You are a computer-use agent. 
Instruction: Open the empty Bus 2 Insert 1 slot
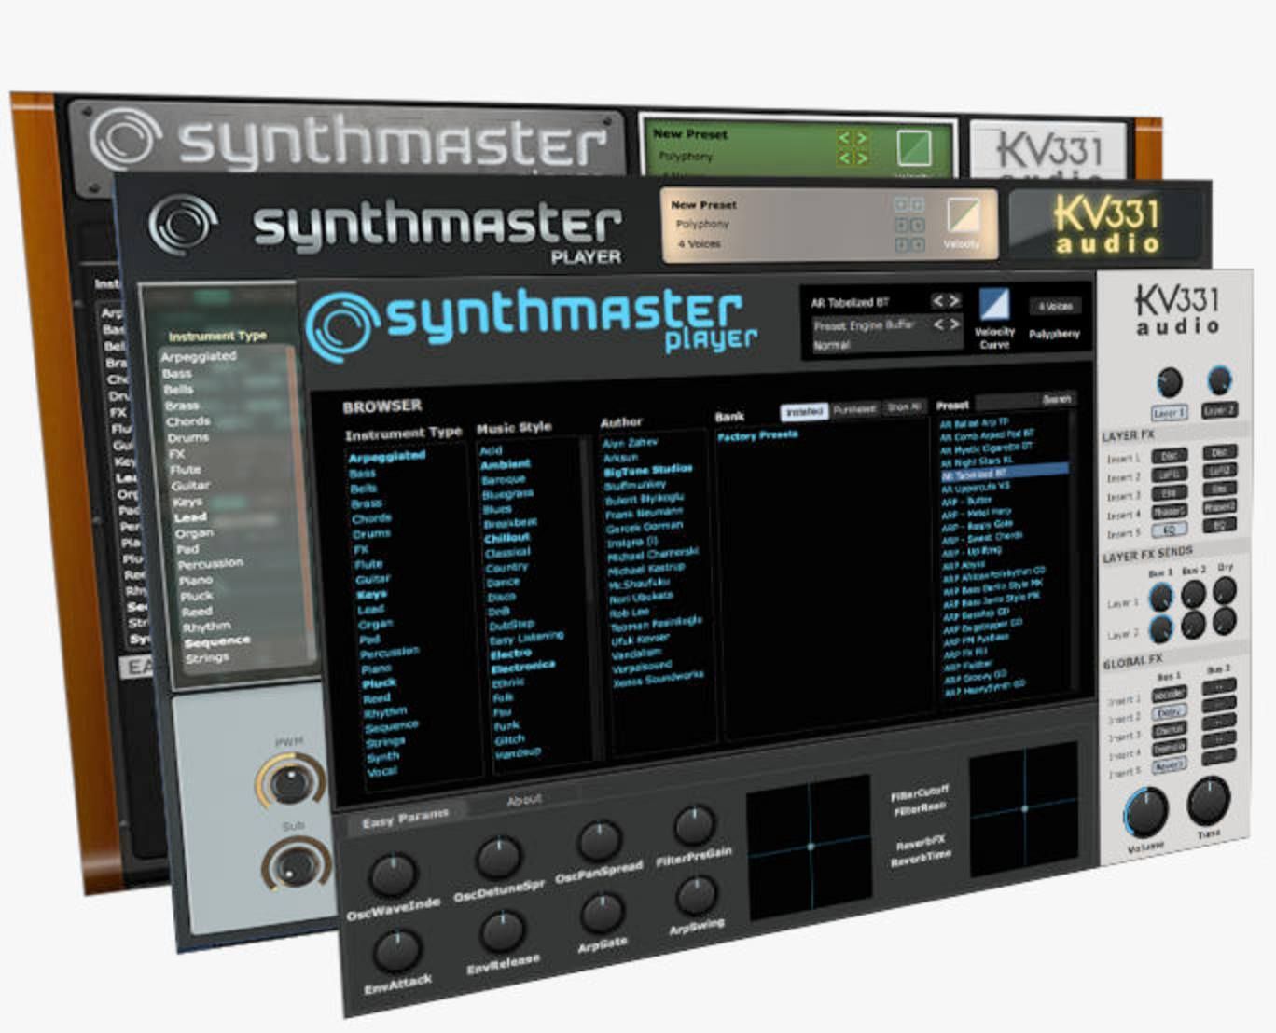[1218, 686]
